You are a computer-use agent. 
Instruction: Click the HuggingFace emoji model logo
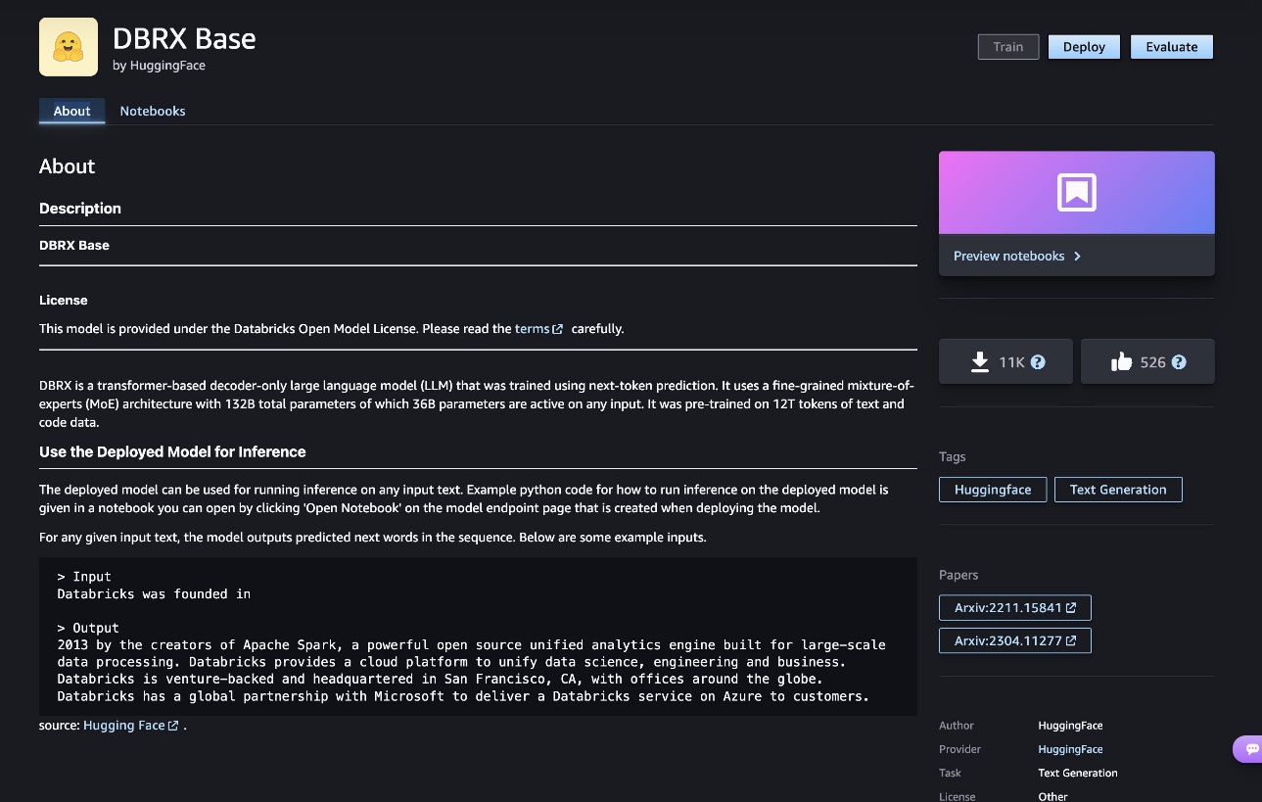click(x=69, y=47)
